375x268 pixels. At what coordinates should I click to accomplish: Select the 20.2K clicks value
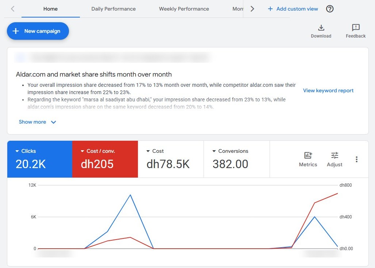(x=31, y=164)
